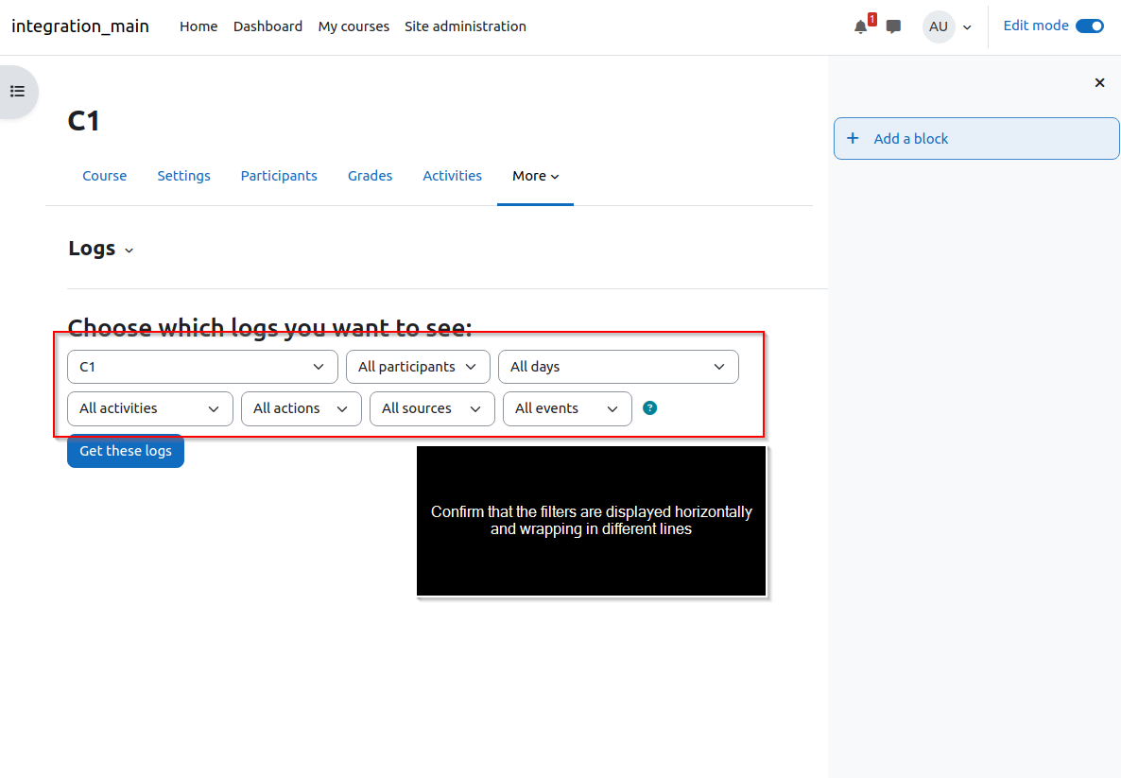The width and height of the screenshot is (1121, 778).
Task: Expand the user menu chevron
Action: (x=967, y=28)
